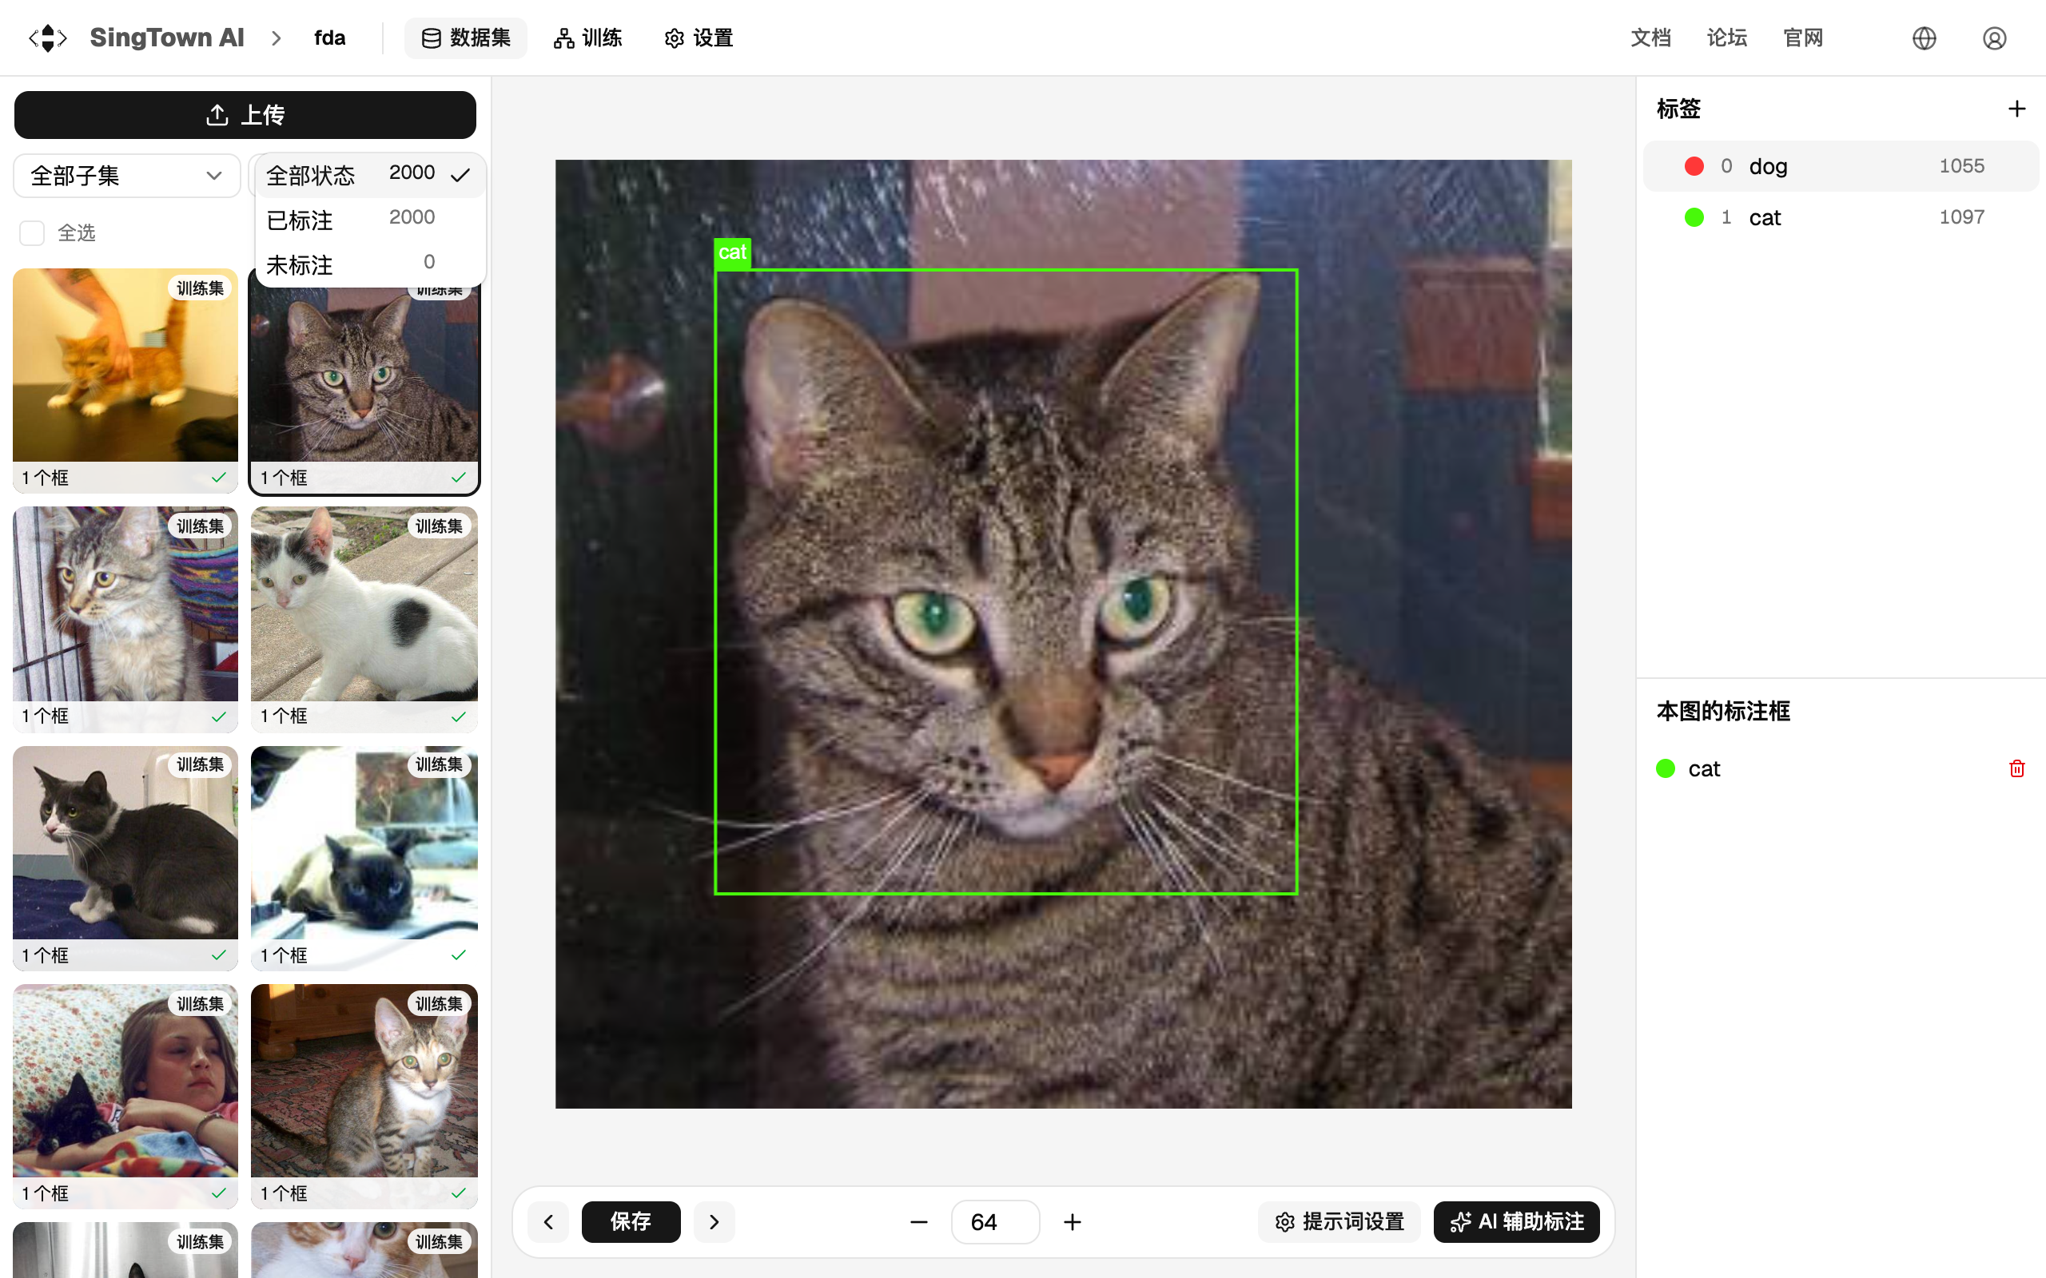
Task: Open the 文档 link
Action: point(1650,38)
